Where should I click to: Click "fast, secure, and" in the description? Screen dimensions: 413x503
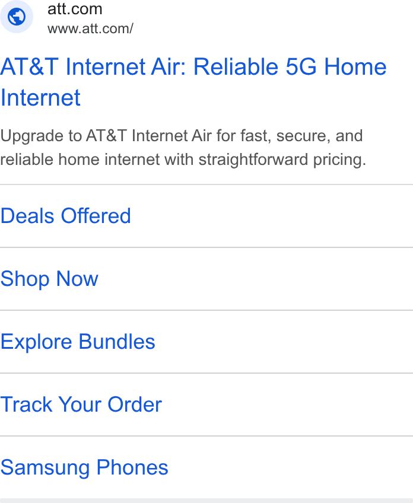301,135
